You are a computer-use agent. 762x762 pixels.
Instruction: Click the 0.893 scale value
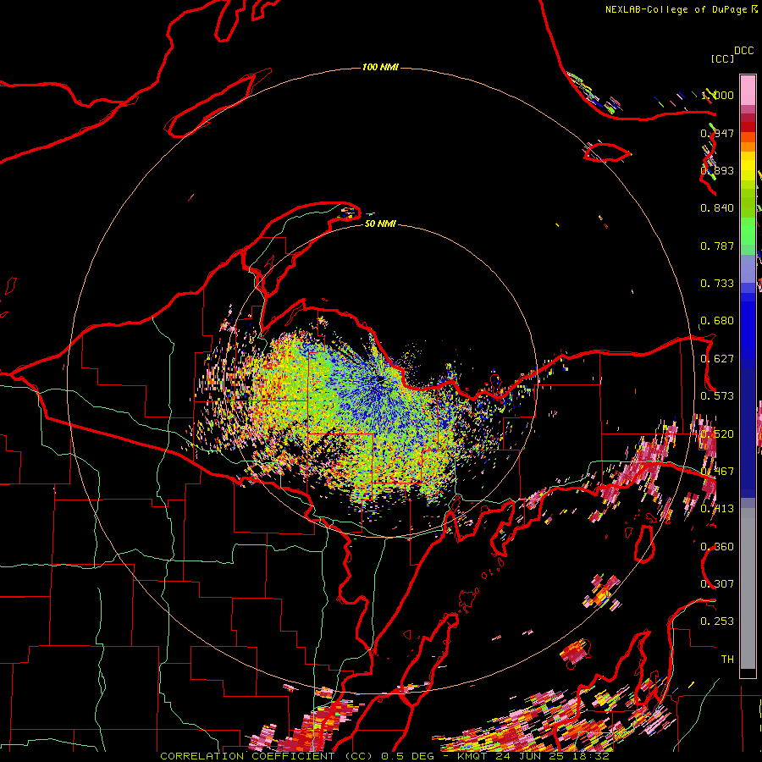coord(717,170)
